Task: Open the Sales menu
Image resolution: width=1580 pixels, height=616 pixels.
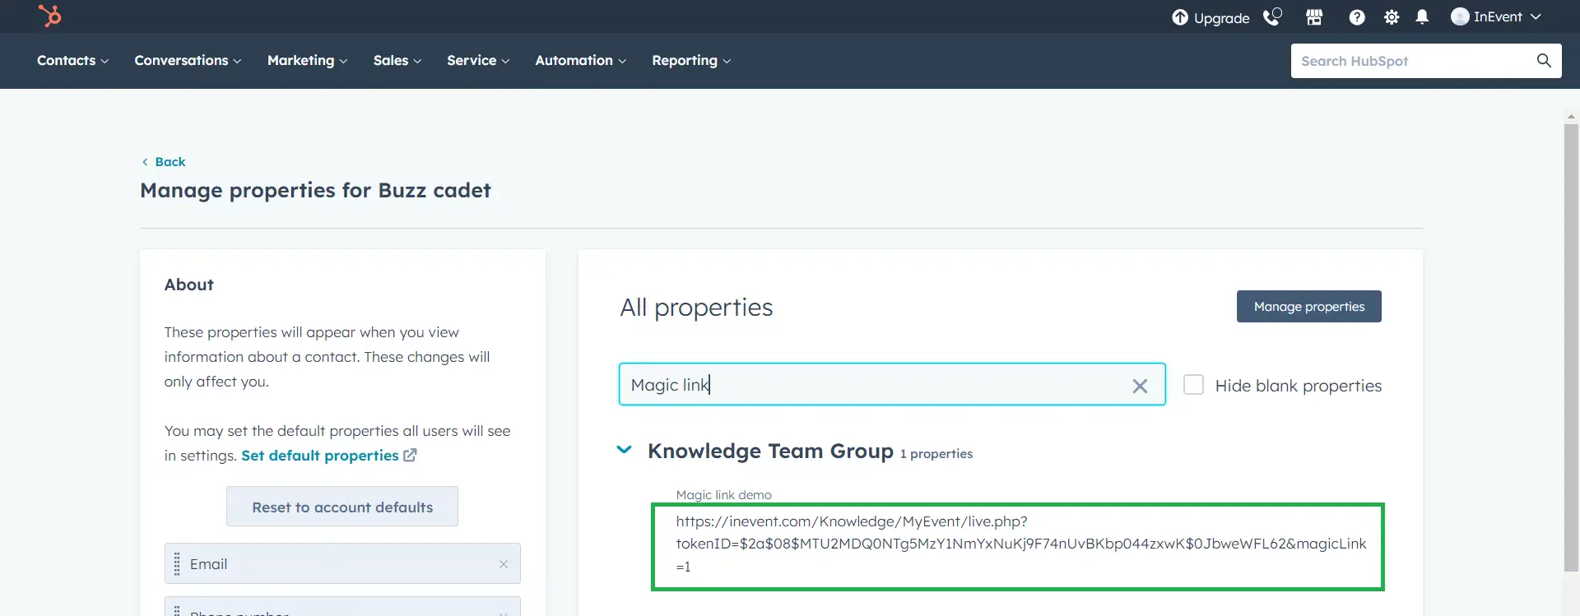Action: (x=397, y=61)
